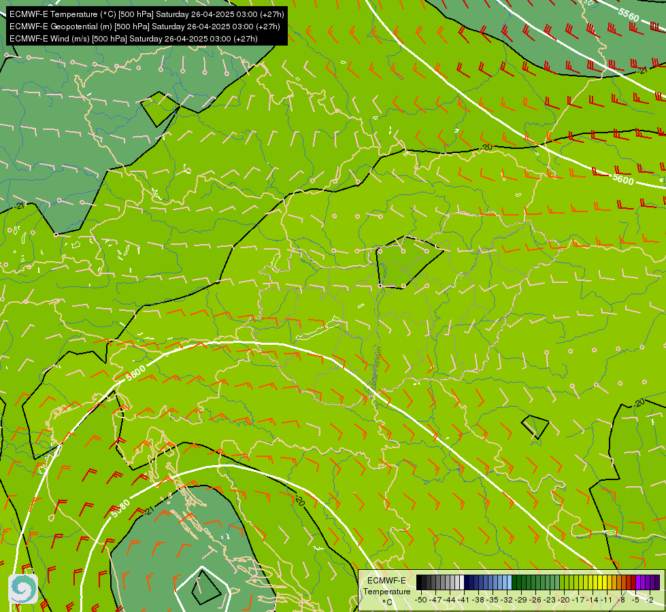Click the swirl logo icon
666x612 pixels.
pyautogui.click(x=23, y=588)
